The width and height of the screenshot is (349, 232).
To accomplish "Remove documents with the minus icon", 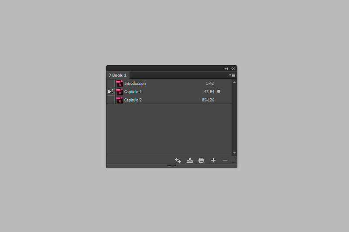I will (x=225, y=160).
